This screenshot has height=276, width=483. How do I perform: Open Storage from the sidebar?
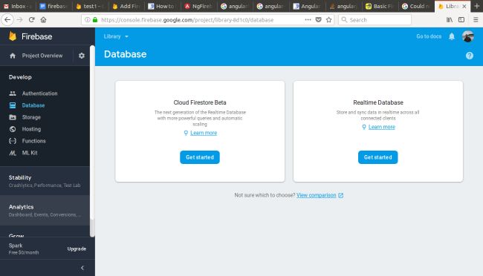click(31, 117)
